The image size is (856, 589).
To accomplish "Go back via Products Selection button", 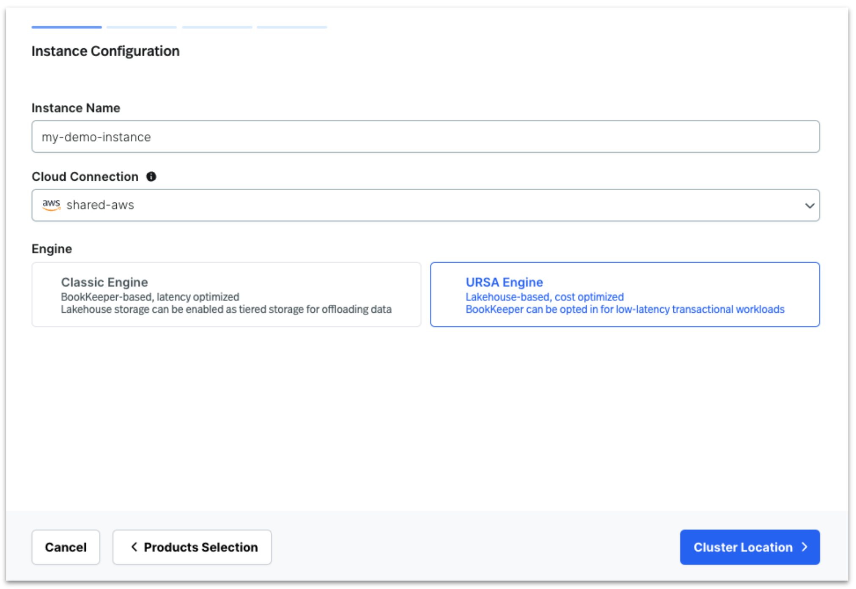I will tap(192, 547).
